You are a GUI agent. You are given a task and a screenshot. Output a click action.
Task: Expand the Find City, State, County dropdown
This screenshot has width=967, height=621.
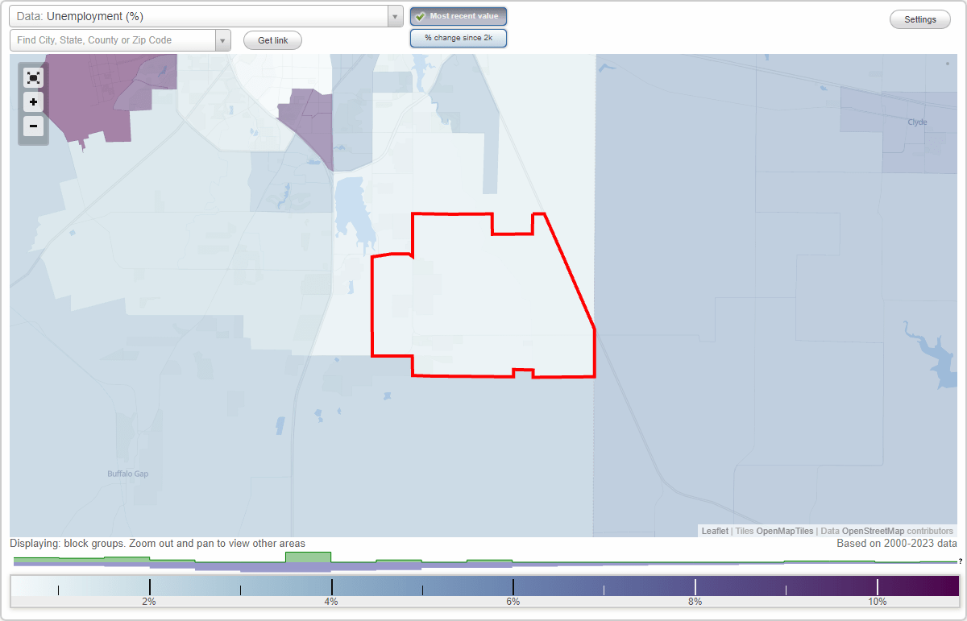(223, 39)
